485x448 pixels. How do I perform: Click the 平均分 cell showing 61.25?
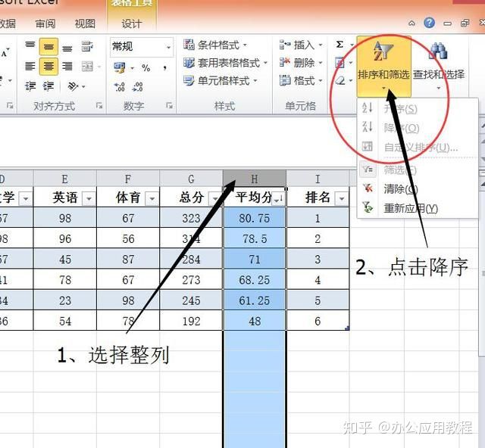[255, 300]
